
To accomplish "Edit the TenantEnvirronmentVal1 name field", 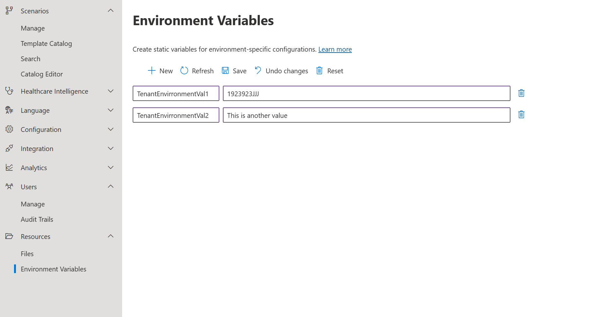I will [x=176, y=93].
